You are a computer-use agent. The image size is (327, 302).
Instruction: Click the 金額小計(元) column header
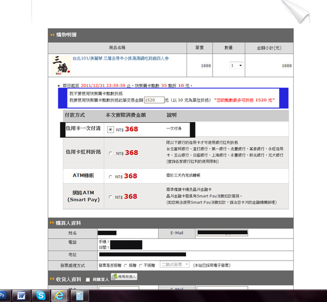[x=269, y=48]
